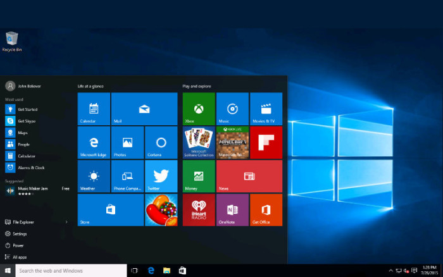Open the Money tile
443x277 pixels.
(199, 176)
